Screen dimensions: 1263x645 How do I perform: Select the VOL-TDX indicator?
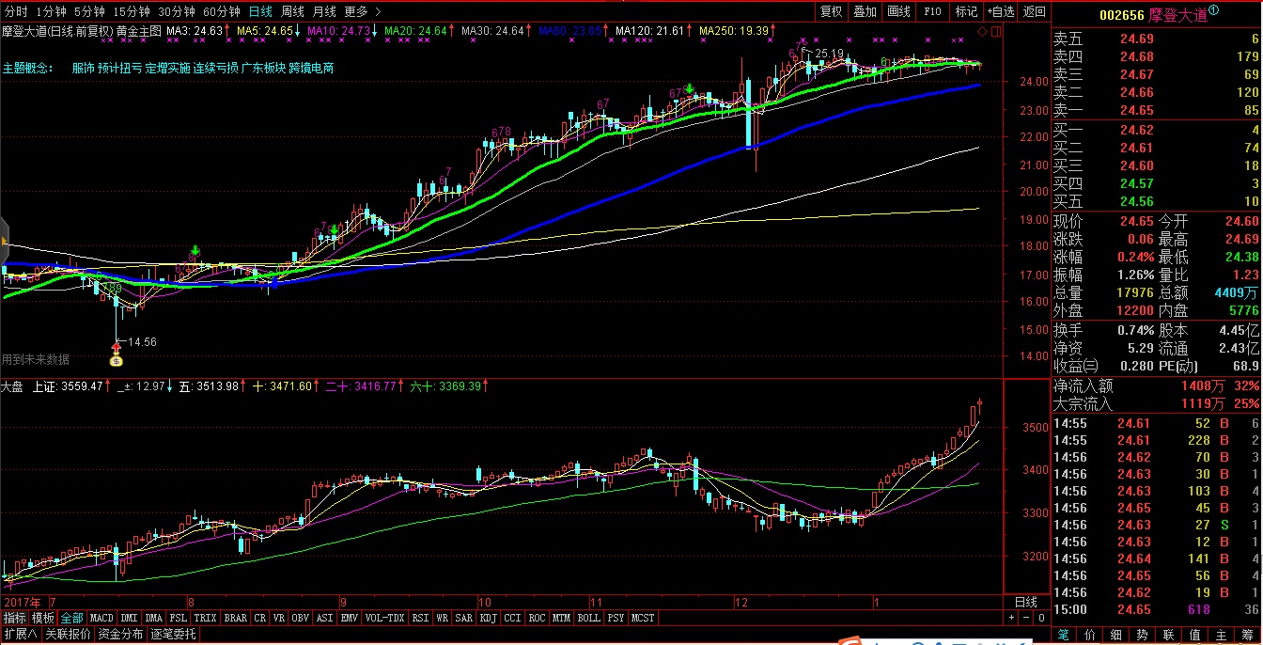(385, 618)
